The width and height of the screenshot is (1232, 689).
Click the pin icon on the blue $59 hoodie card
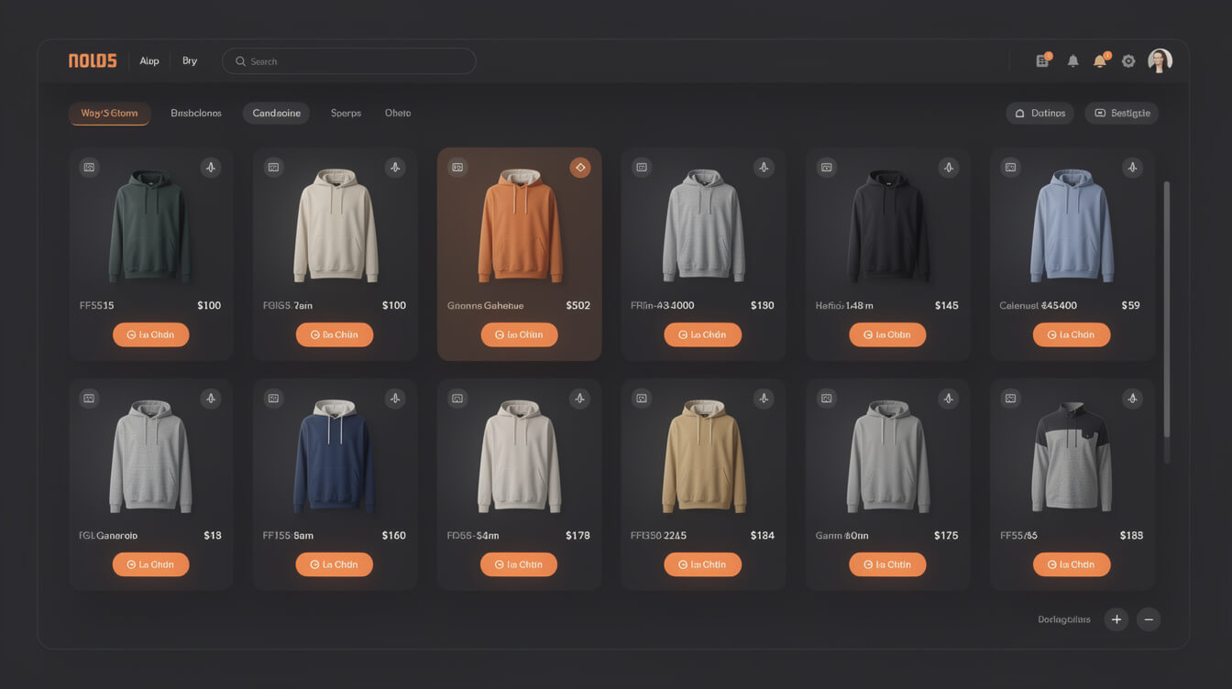coord(1133,167)
